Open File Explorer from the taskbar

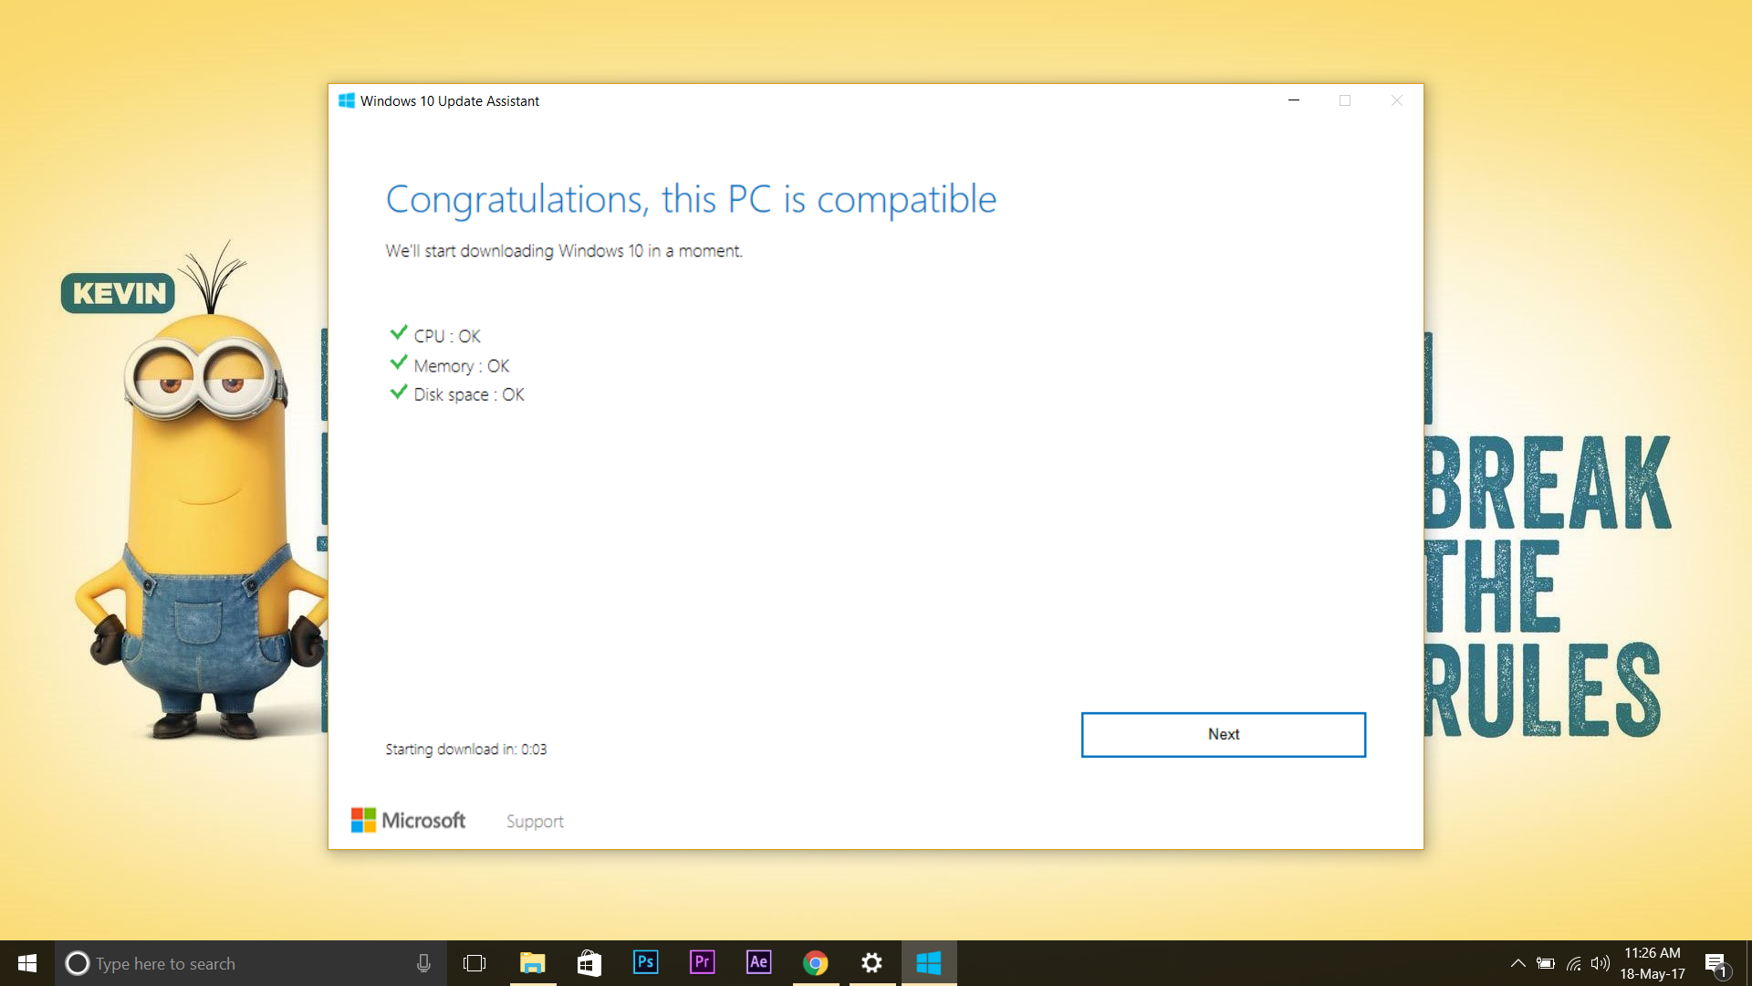point(533,963)
